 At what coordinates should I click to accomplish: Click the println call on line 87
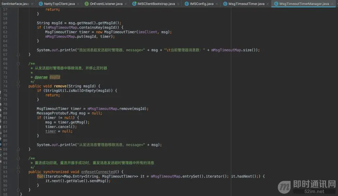click(67, 145)
